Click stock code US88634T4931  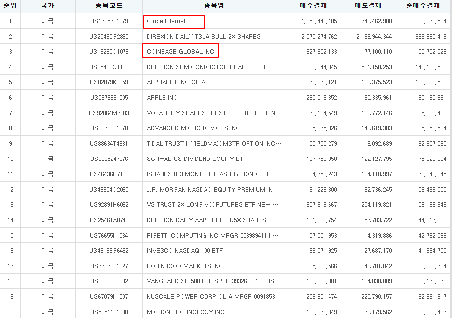(109, 143)
